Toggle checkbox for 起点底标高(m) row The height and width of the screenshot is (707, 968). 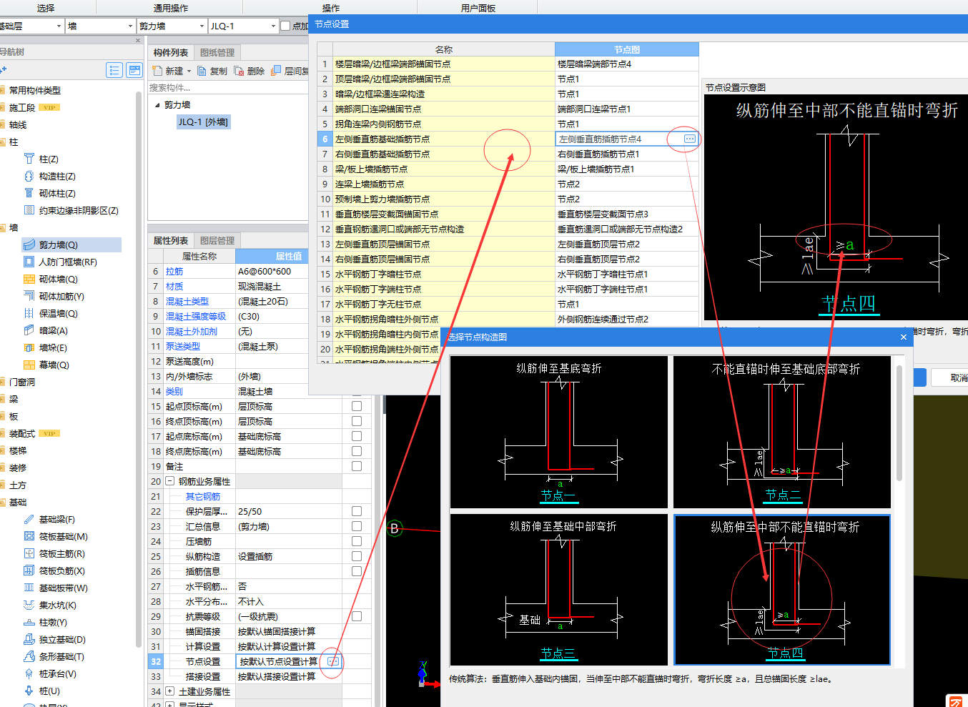[357, 436]
